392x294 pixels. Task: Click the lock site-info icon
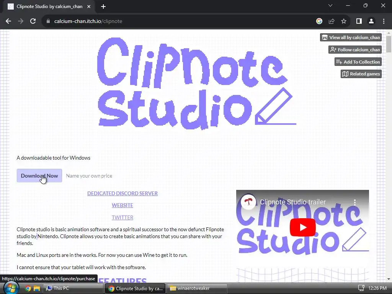[x=48, y=21]
